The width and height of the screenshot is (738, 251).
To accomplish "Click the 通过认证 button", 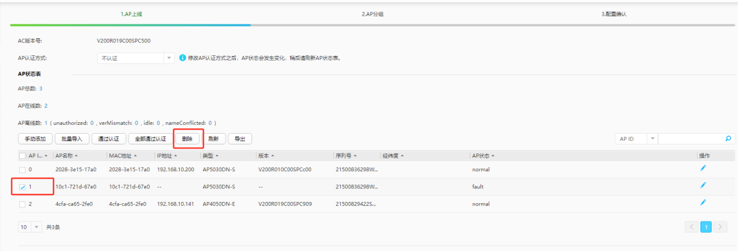I will (x=109, y=138).
